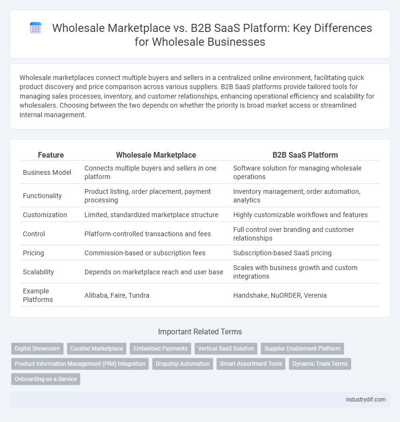Select 'Full control over branding and customer relationships'
Image resolution: width=400 pixels, height=422 pixels.
[305, 234]
